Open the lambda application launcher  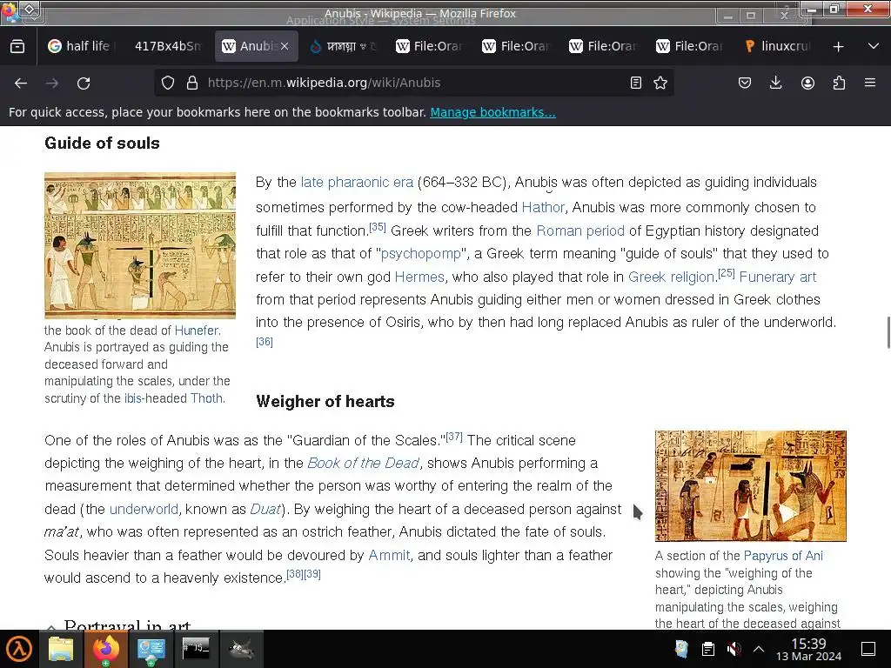point(19,649)
